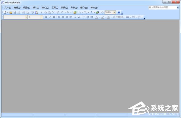Click the Paste clipboard icon
This screenshot has height=118, width=181.
click(49, 12)
